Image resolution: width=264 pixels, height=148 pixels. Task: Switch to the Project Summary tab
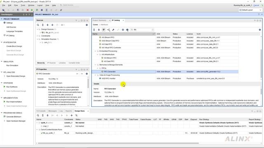pyautogui.click(x=99, y=20)
